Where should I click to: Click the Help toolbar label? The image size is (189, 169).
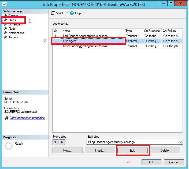click(x=78, y=13)
